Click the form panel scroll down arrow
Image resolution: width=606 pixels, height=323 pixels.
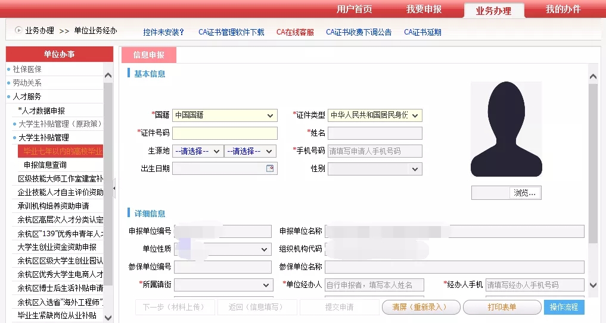pos(593,285)
